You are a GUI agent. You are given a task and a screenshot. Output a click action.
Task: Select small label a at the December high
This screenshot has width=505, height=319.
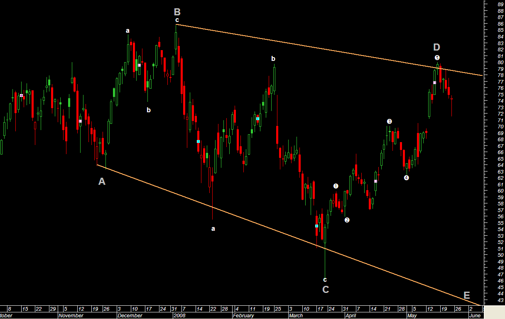(x=128, y=31)
